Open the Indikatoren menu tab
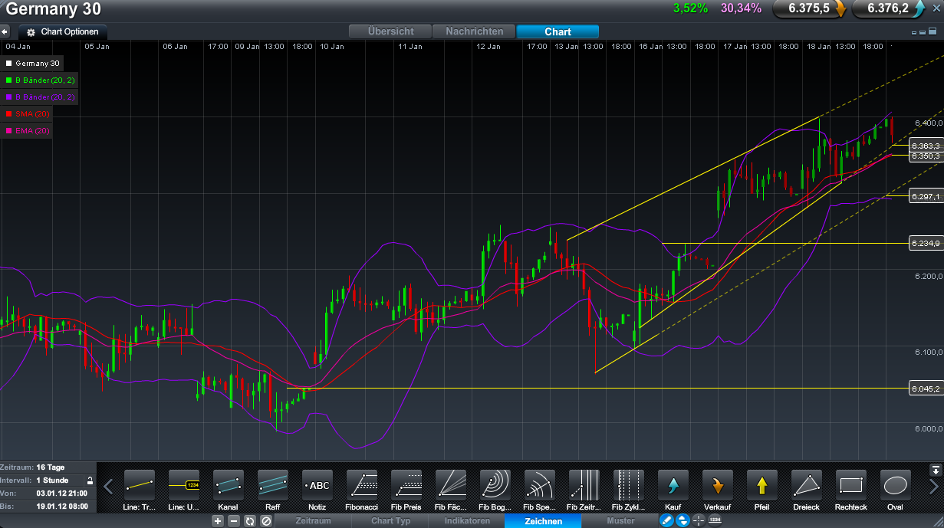The image size is (944, 528). click(x=466, y=520)
